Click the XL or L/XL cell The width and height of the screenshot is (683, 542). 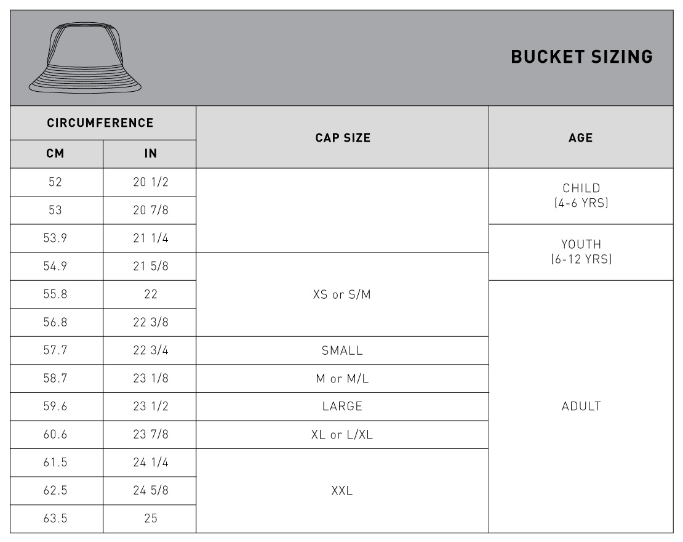click(342, 435)
